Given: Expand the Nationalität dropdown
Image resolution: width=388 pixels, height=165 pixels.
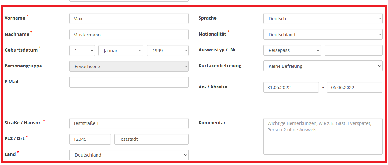Looking at the screenshot, I should pyautogui.click(x=323, y=35).
